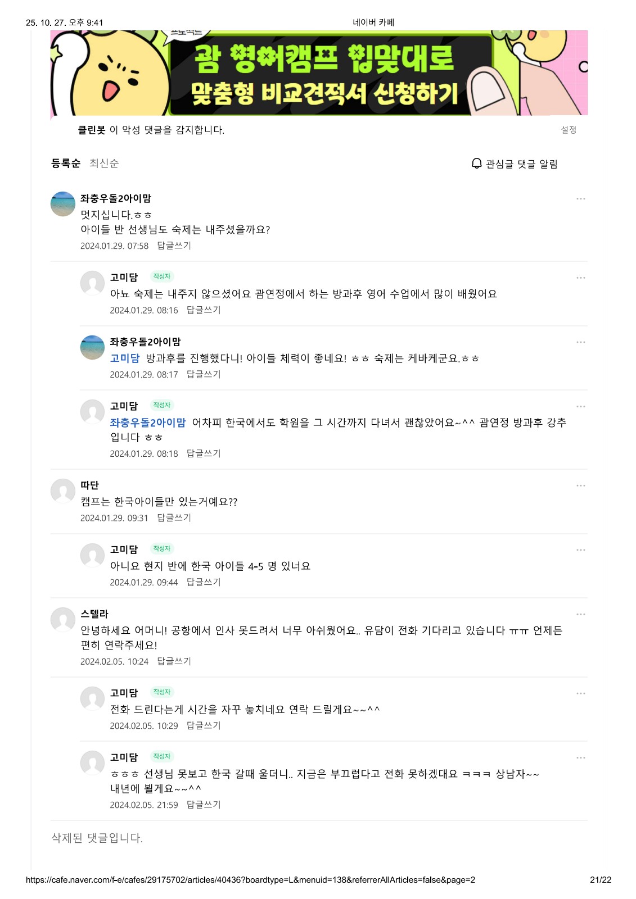Open three-dot menu on 고미담's 21:59 reply

(580, 758)
